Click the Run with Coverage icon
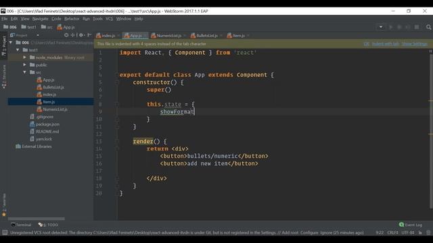The image size is (433, 243). 408,27
